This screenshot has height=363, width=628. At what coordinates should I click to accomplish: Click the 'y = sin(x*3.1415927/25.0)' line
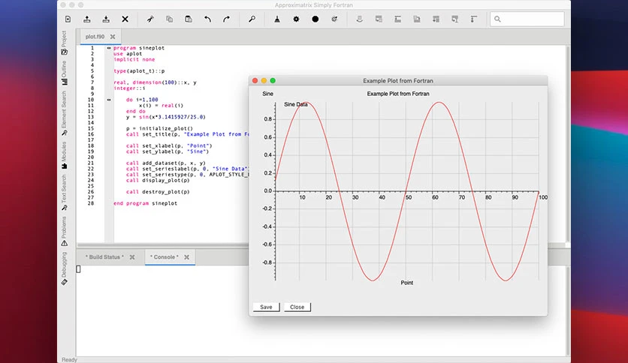click(166, 117)
